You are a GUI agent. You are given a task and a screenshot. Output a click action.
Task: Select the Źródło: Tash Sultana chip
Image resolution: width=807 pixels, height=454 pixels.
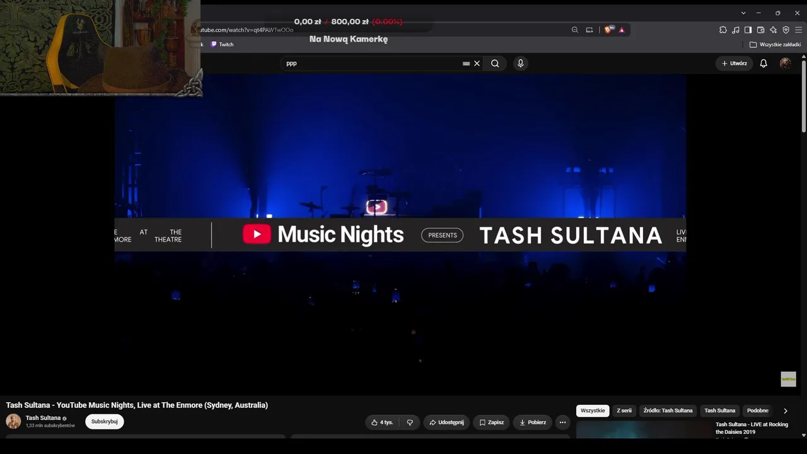(x=668, y=410)
